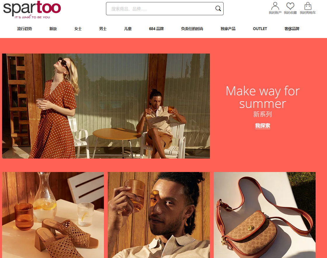Click the 我探索 link

click(x=262, y=126)
